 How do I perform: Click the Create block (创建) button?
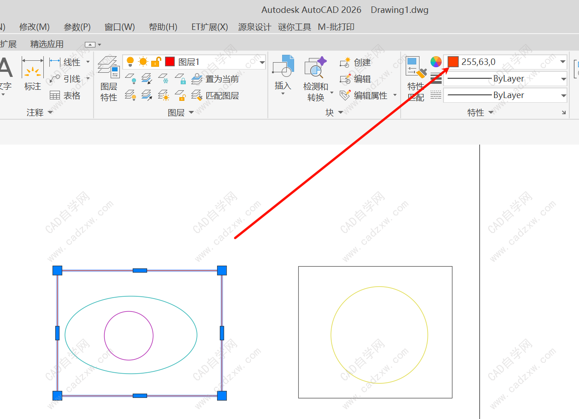click(x=355, y=62)
